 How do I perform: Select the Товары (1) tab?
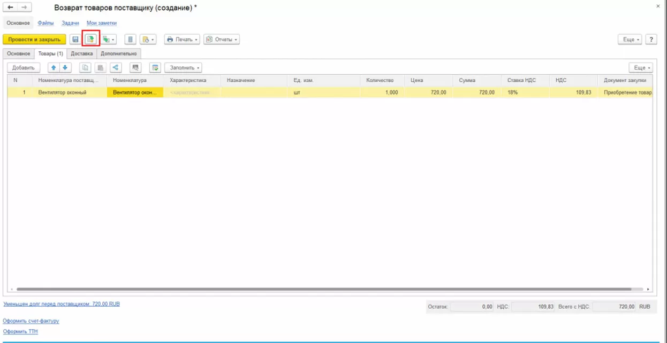50,53
